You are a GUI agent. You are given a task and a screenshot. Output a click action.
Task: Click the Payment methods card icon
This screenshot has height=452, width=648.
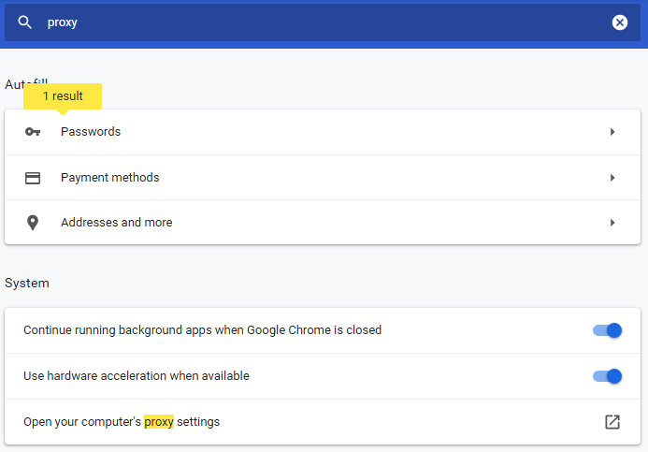(x=33, y=178)
